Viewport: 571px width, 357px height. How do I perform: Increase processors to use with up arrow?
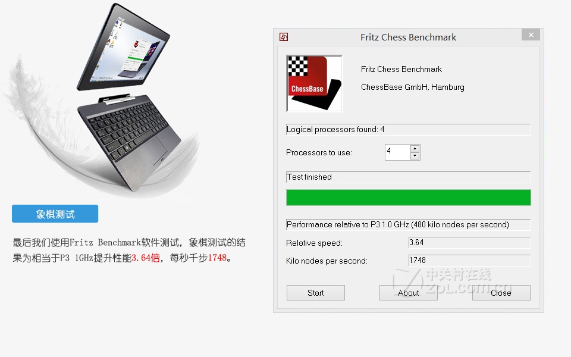point(415,148)
